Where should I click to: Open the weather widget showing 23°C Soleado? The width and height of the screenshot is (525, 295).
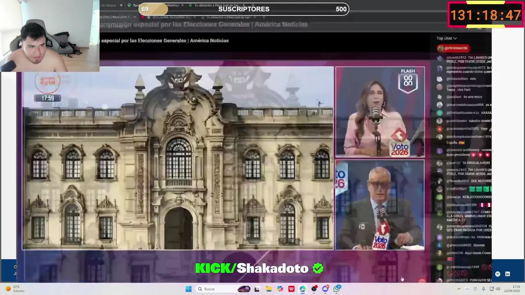point(15,289)
